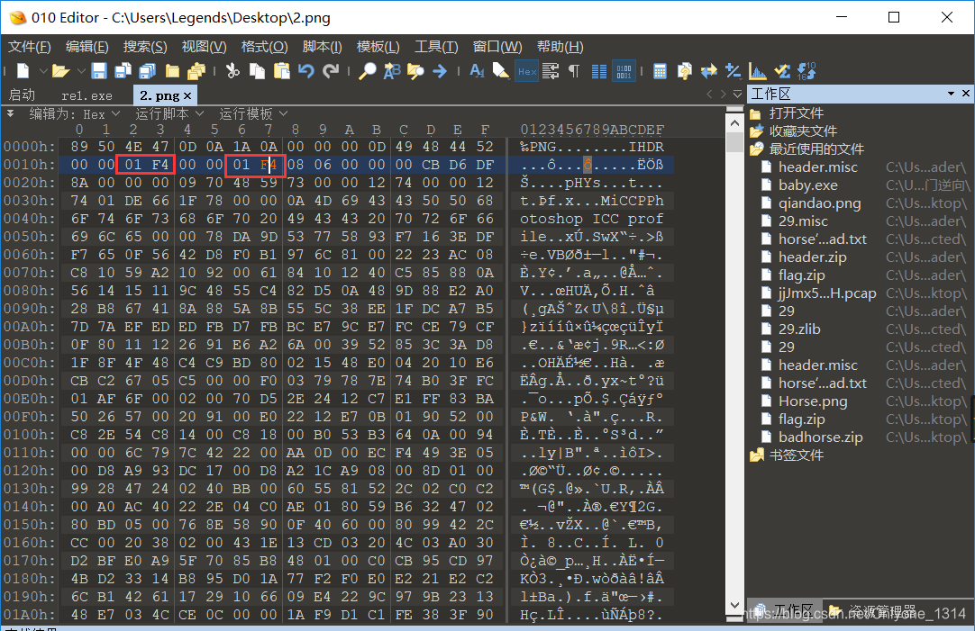This screenshot has height=631, width=975.
Task: Undo the last edit
Action: (306, 71)
